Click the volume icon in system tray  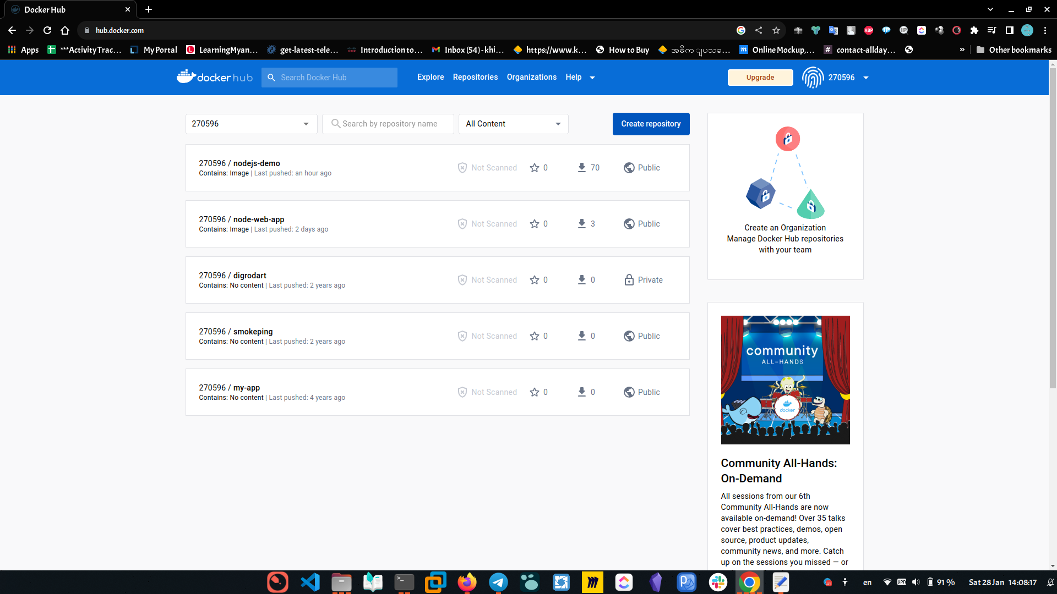click(x=916, y=582)
